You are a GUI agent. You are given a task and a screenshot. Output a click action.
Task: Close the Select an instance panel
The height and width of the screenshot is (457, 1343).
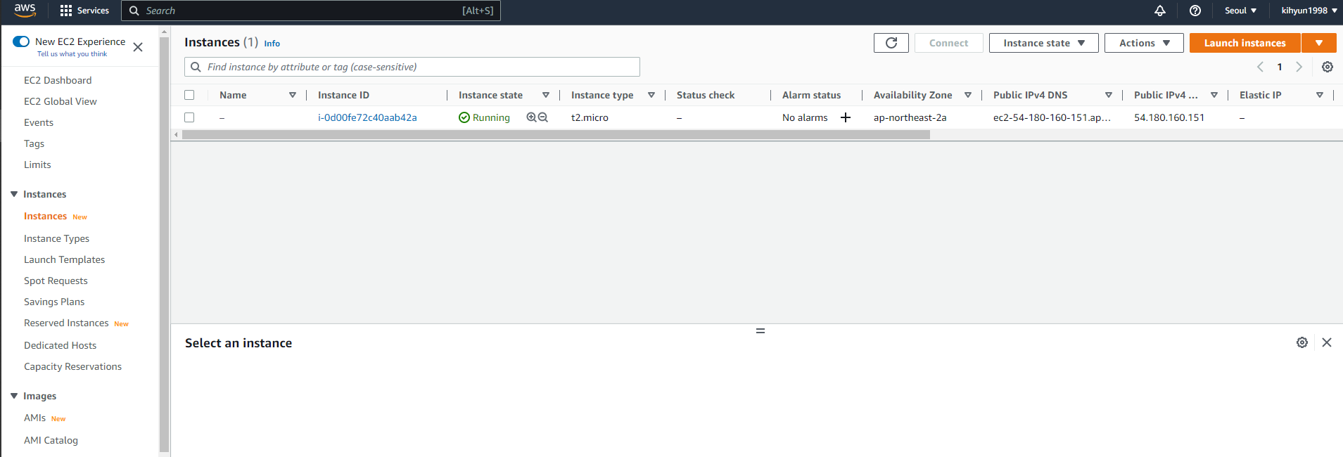(x=1327, y=342)
